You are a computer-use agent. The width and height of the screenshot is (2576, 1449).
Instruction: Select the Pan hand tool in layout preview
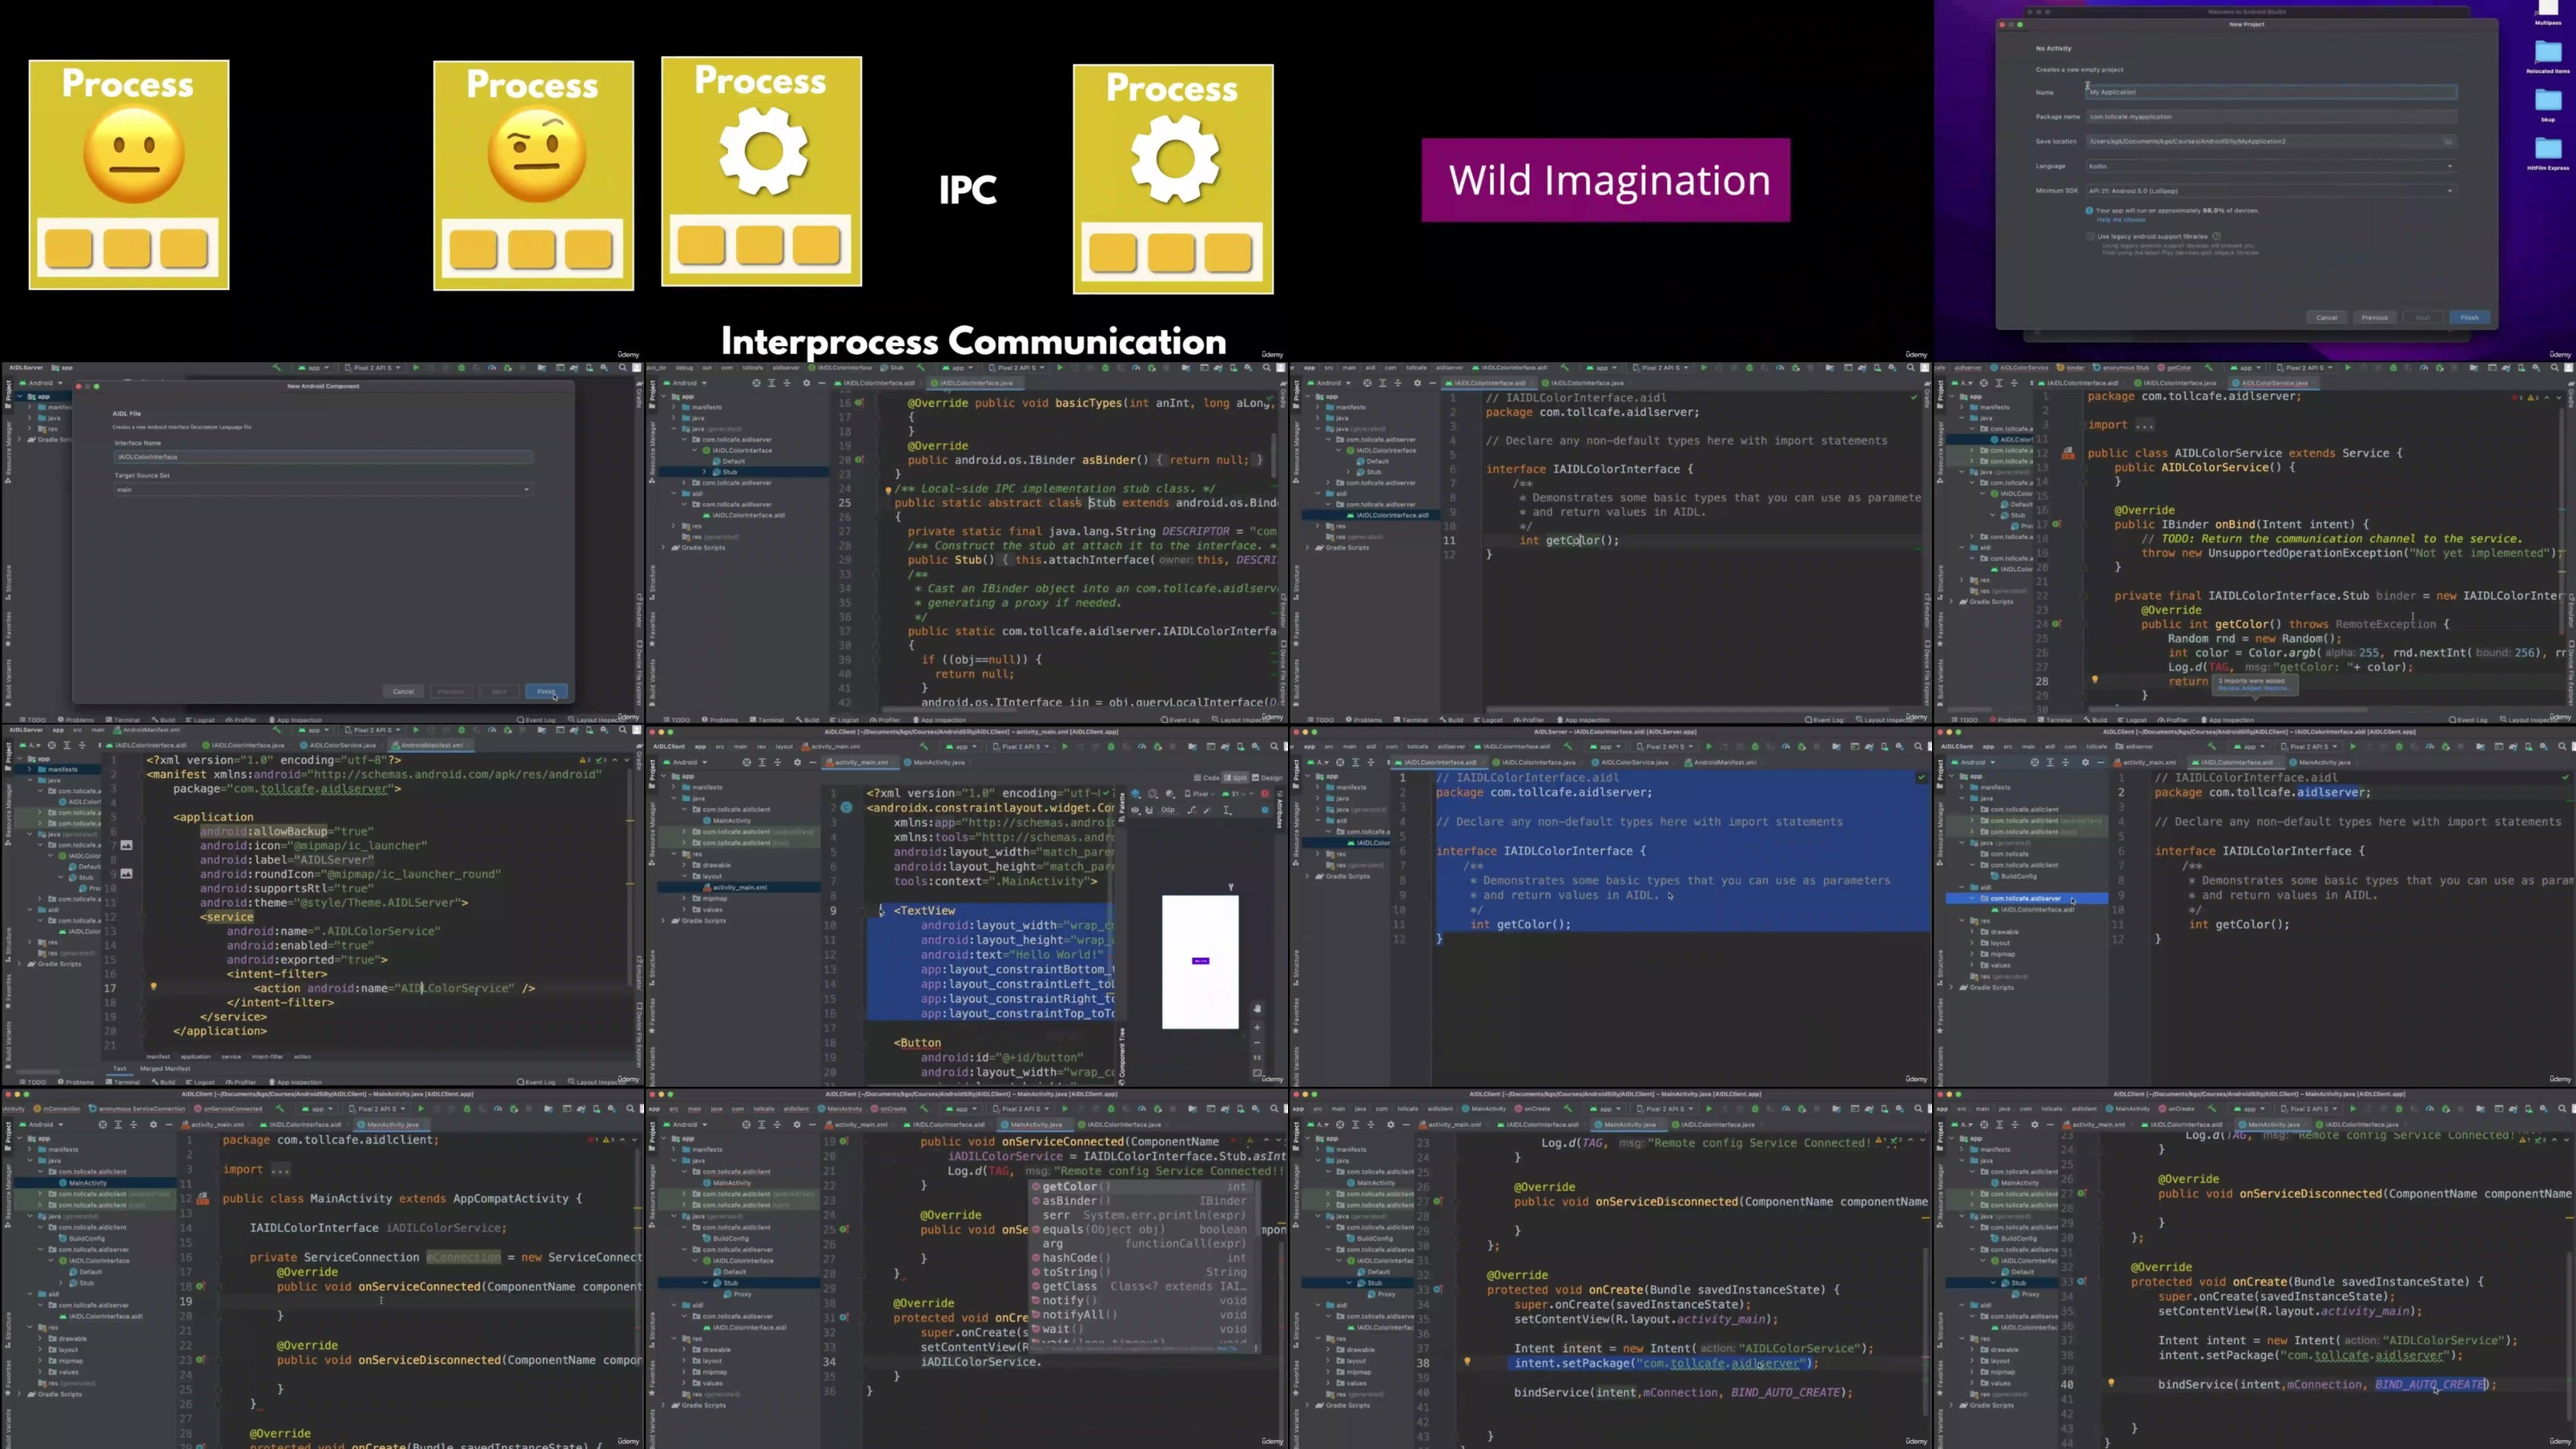(1257, 1009)
